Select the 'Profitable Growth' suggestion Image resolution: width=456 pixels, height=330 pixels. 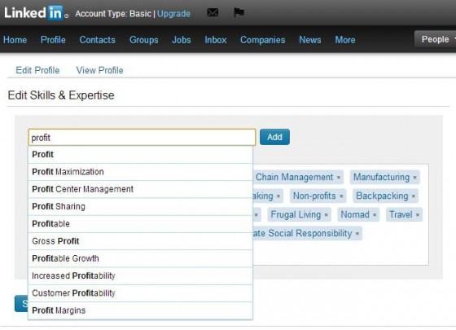(140, 258)
